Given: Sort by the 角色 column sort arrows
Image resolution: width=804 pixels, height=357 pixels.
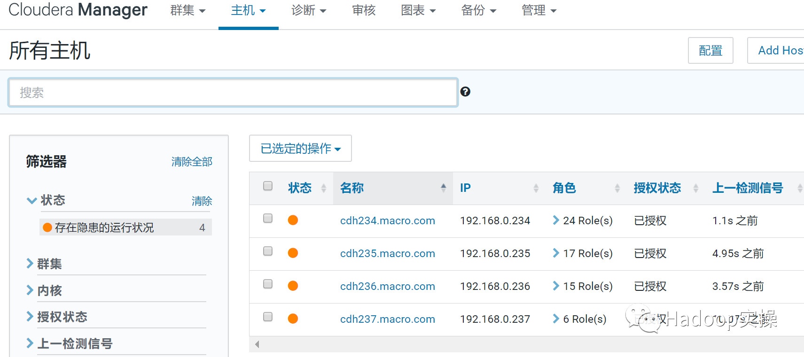Looking at the screenshot, I should 617,188.
